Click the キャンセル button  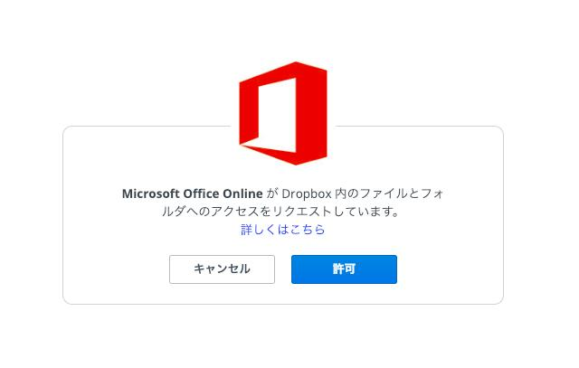(222, 269)
